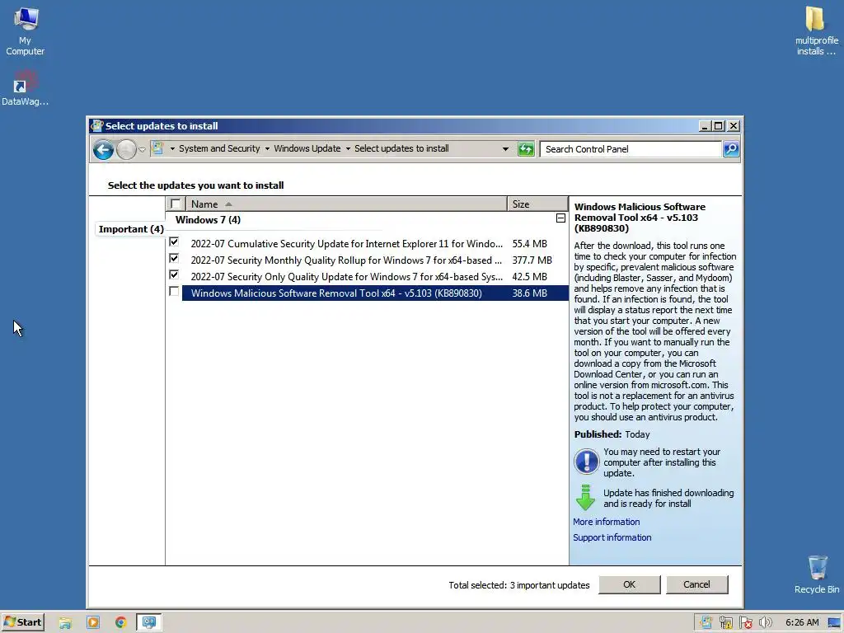The height and width of the screenshot is (633, 844).
Task: Click the 377.7 MB size cell
Action: coord(532,260)
